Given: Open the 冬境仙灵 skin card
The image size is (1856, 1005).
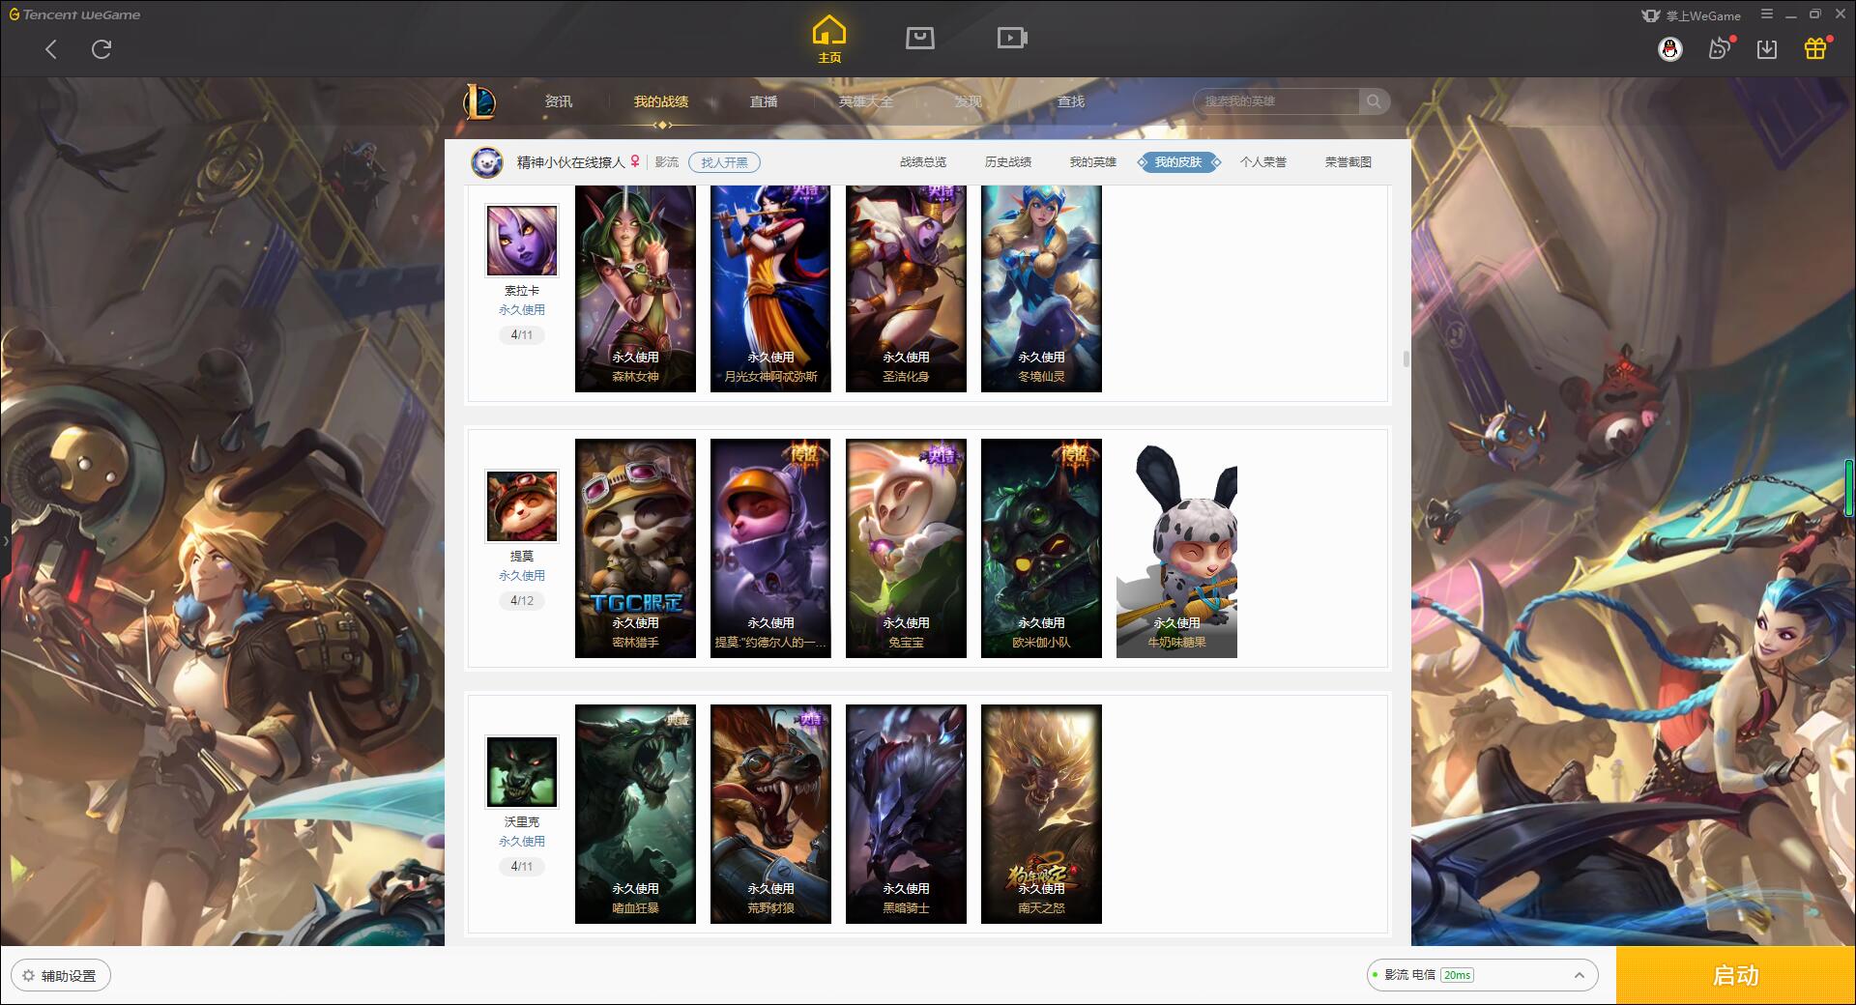Looking at the screenshot, I should (1041, 288).
